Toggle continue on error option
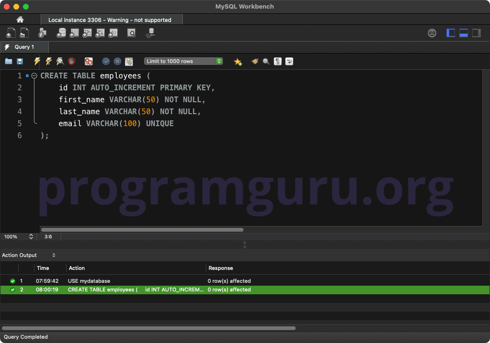Screen dimensions: 490x343 [89, 61]
